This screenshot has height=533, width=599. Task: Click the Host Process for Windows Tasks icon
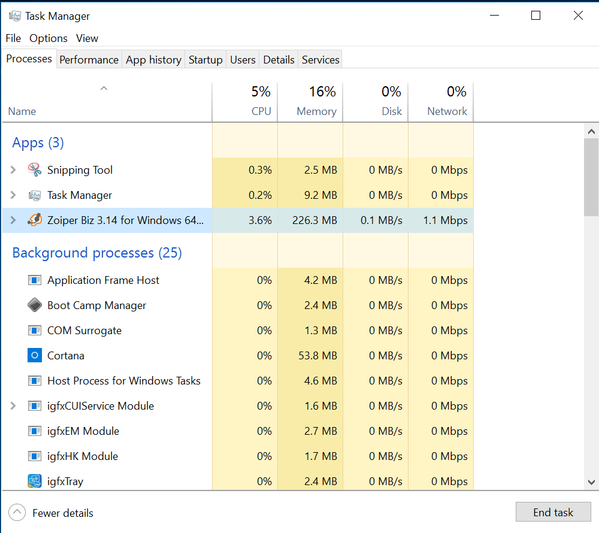point(35,380)
